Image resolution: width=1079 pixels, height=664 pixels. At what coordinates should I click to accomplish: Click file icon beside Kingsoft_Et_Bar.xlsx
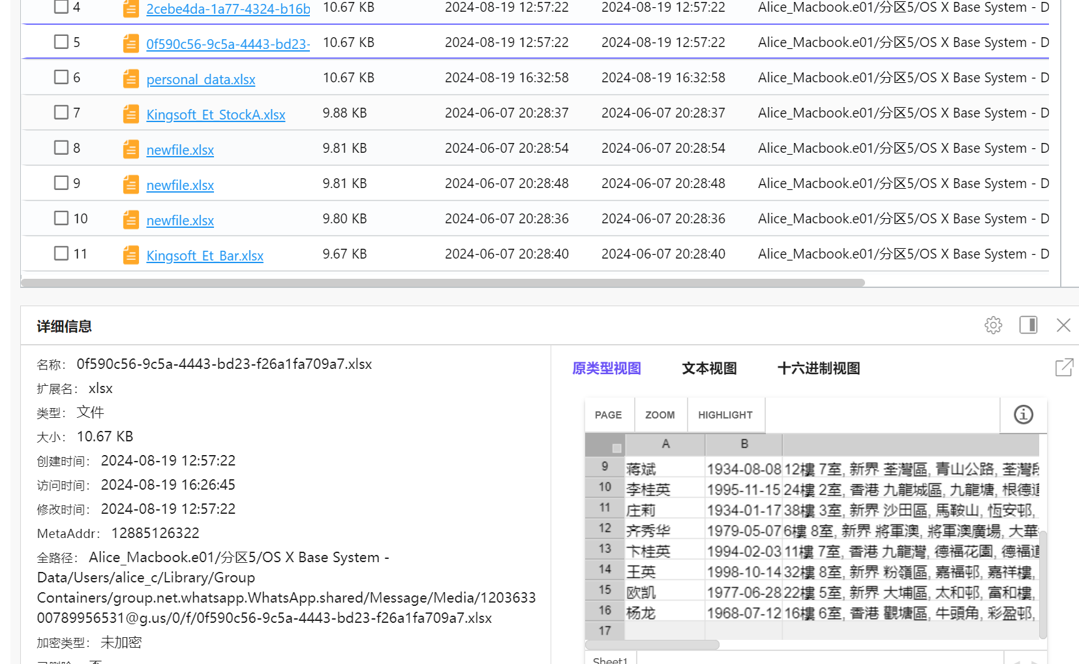[130, 255]
